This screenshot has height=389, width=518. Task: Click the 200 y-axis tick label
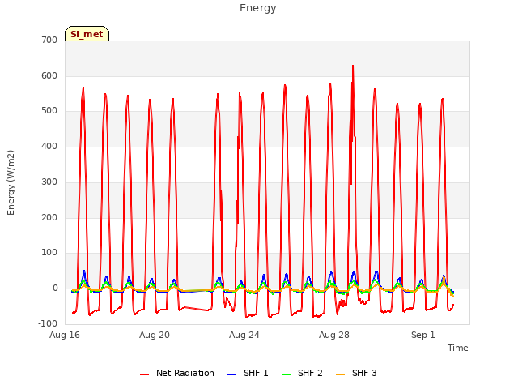click(49, 217)
